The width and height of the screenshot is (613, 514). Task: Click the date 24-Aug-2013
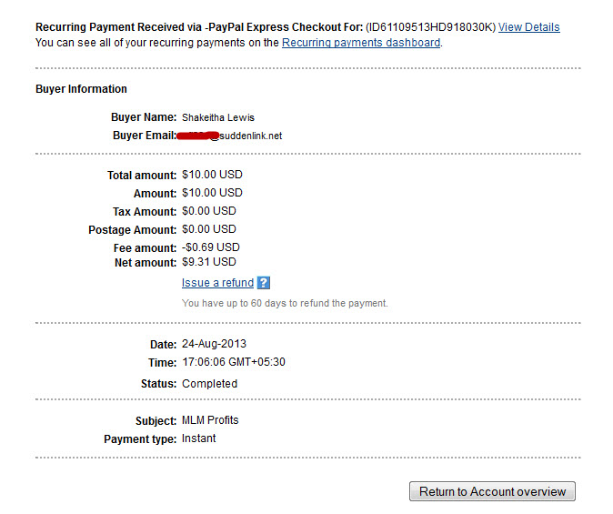click(214, 344)
